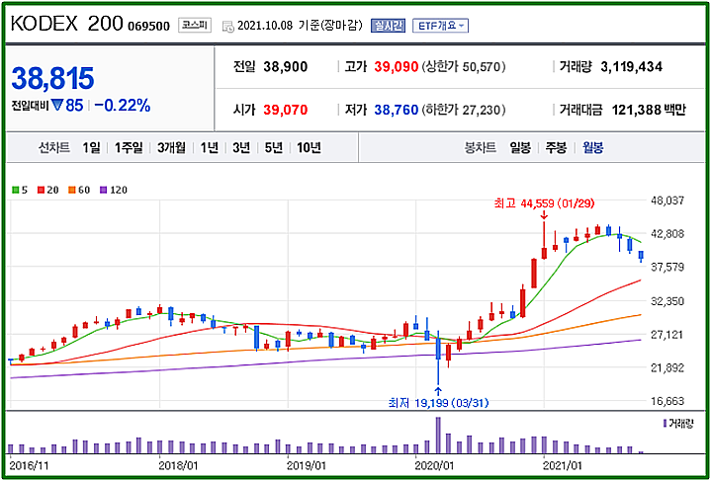Image resolution: width=710 pixels, height=480 pixels.
Task: Click the 최저 19,199 (03/31) label
Action: click(439, 402)
